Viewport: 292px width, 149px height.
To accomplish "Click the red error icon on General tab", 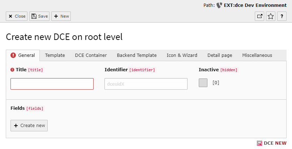I will pyautogui.click(x=13, y=55).
